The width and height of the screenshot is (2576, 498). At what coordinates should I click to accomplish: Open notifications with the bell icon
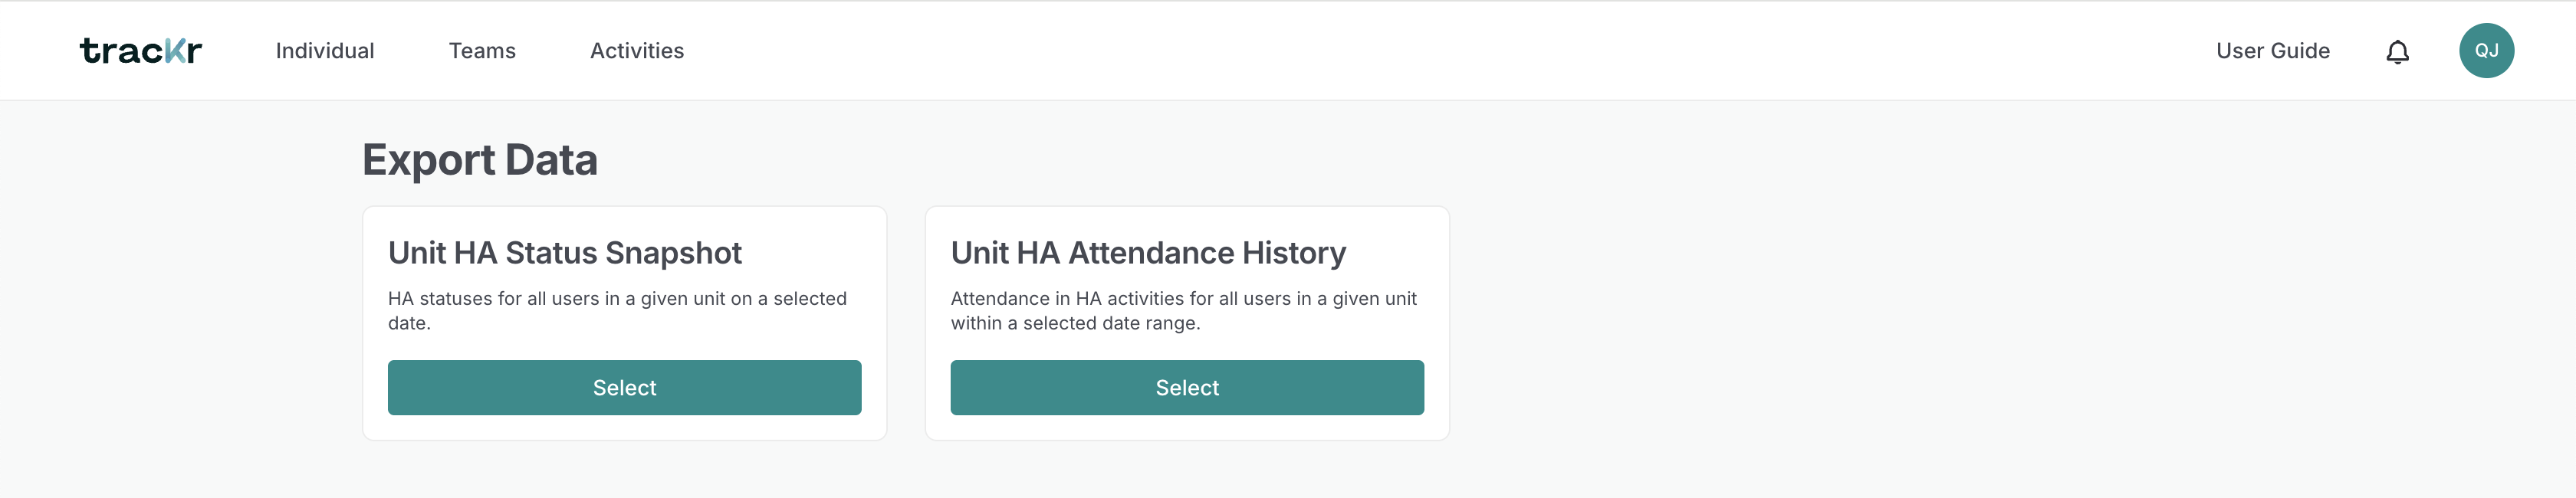click(x=2397, y=51)
